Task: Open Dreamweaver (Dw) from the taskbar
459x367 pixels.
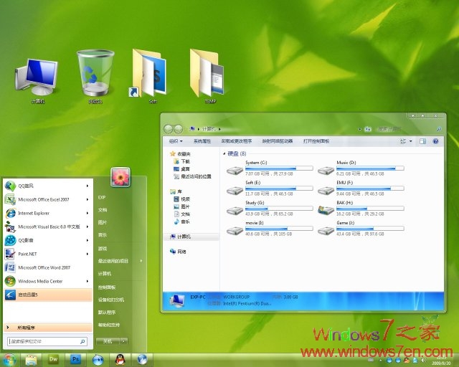Action: pyautogui.click(x=53, y=359)
